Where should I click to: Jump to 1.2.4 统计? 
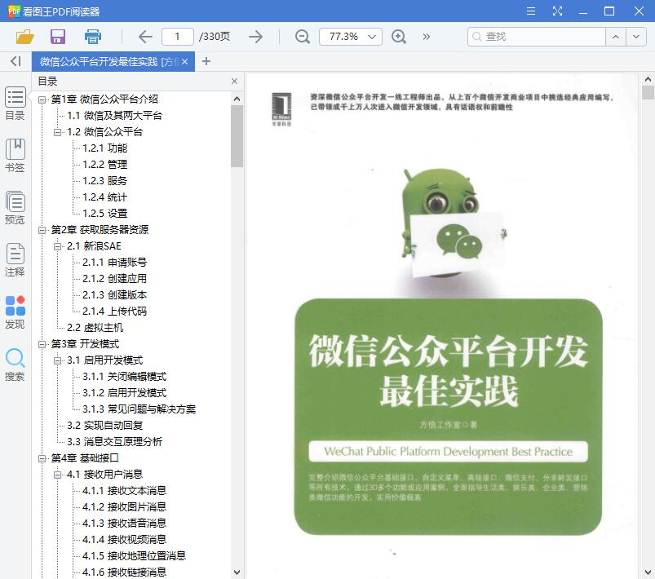[x=105, y=197]
